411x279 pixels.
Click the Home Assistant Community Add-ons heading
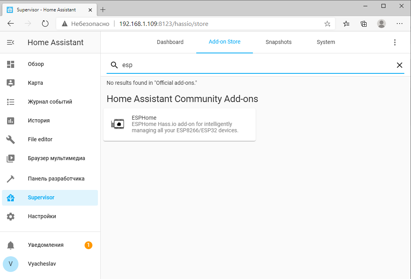tap(182, 99)
